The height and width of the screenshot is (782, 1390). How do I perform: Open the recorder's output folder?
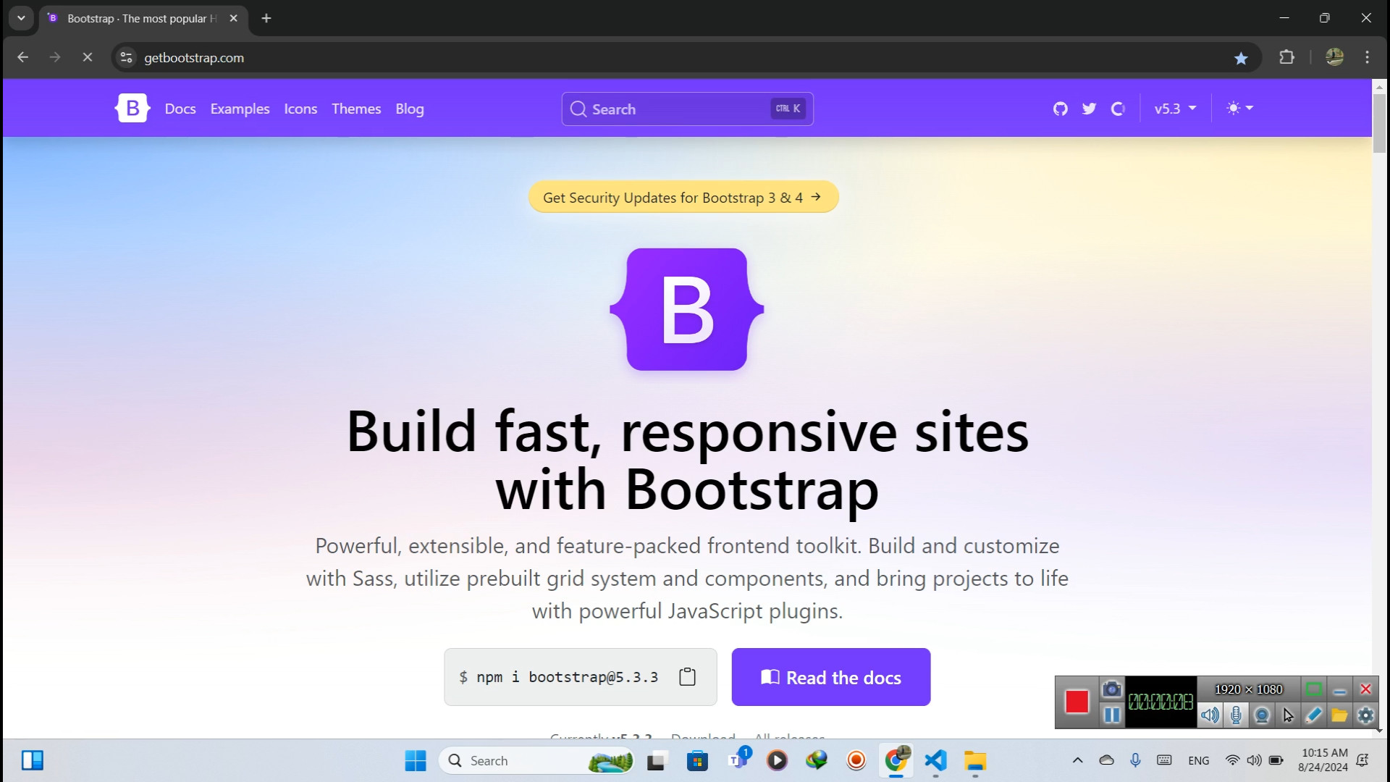click(1339, 715)
